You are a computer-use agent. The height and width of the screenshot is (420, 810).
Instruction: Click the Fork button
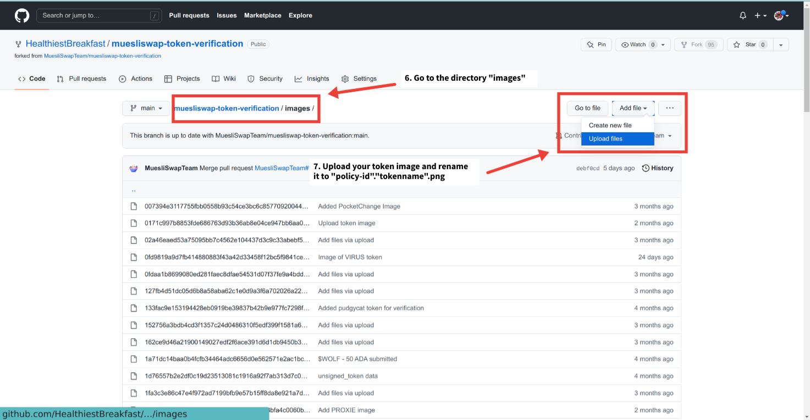click(x=698, y=44)
